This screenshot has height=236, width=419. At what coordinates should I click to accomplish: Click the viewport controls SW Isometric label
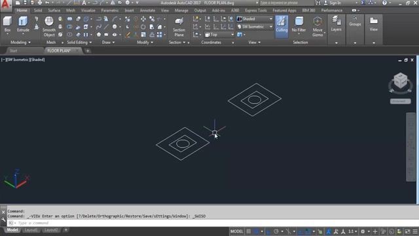click(18, 60)
